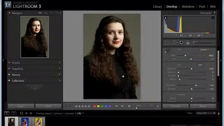
Task: Switch to the Web module
Action: coord(213,7)
